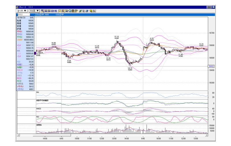Click the RCI2 value row
Image resolution: width=231 pixels, height=146 pixels.
25,81
